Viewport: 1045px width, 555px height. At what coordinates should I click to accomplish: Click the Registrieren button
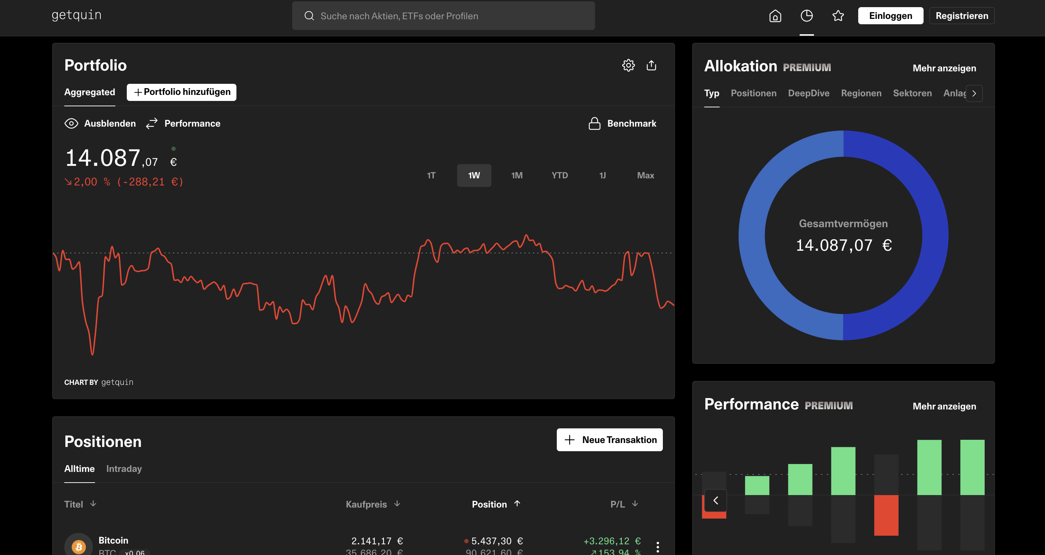click(x=962, y=16)
